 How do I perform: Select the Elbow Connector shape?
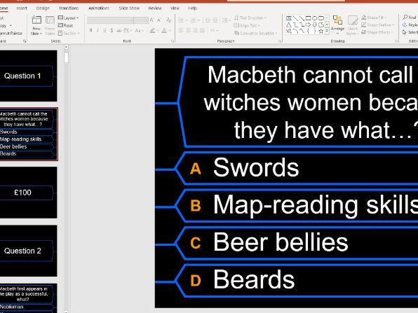point(295,25)
